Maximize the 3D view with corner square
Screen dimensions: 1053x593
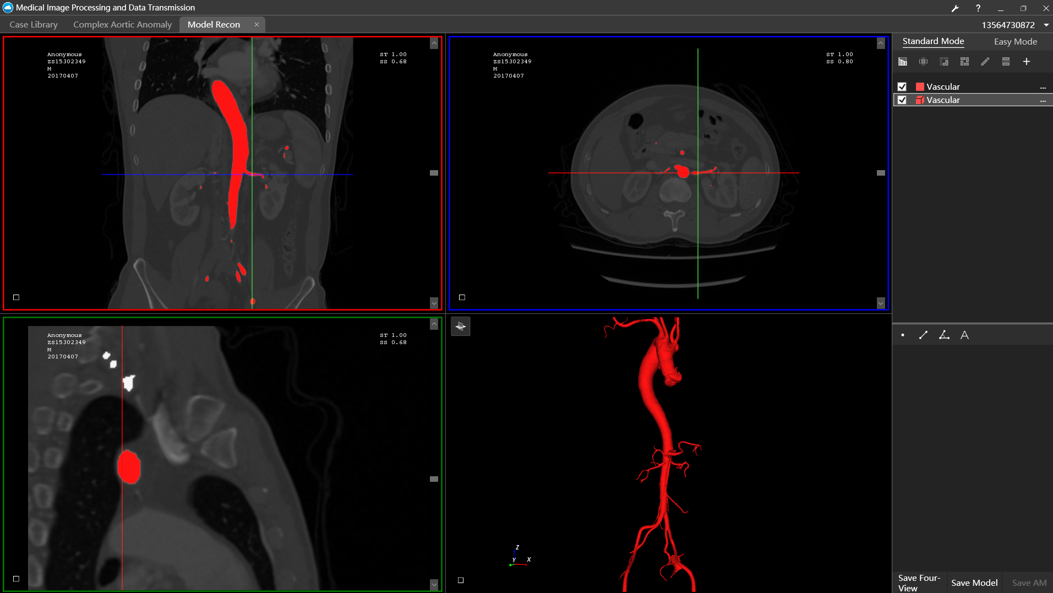[x=461, y=580]
